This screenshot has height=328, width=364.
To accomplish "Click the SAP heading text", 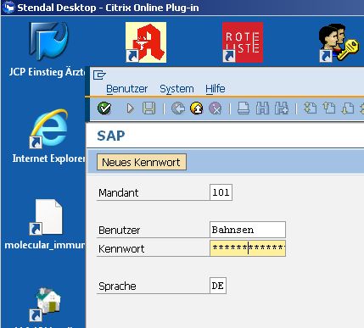I will tap(111, 136).
